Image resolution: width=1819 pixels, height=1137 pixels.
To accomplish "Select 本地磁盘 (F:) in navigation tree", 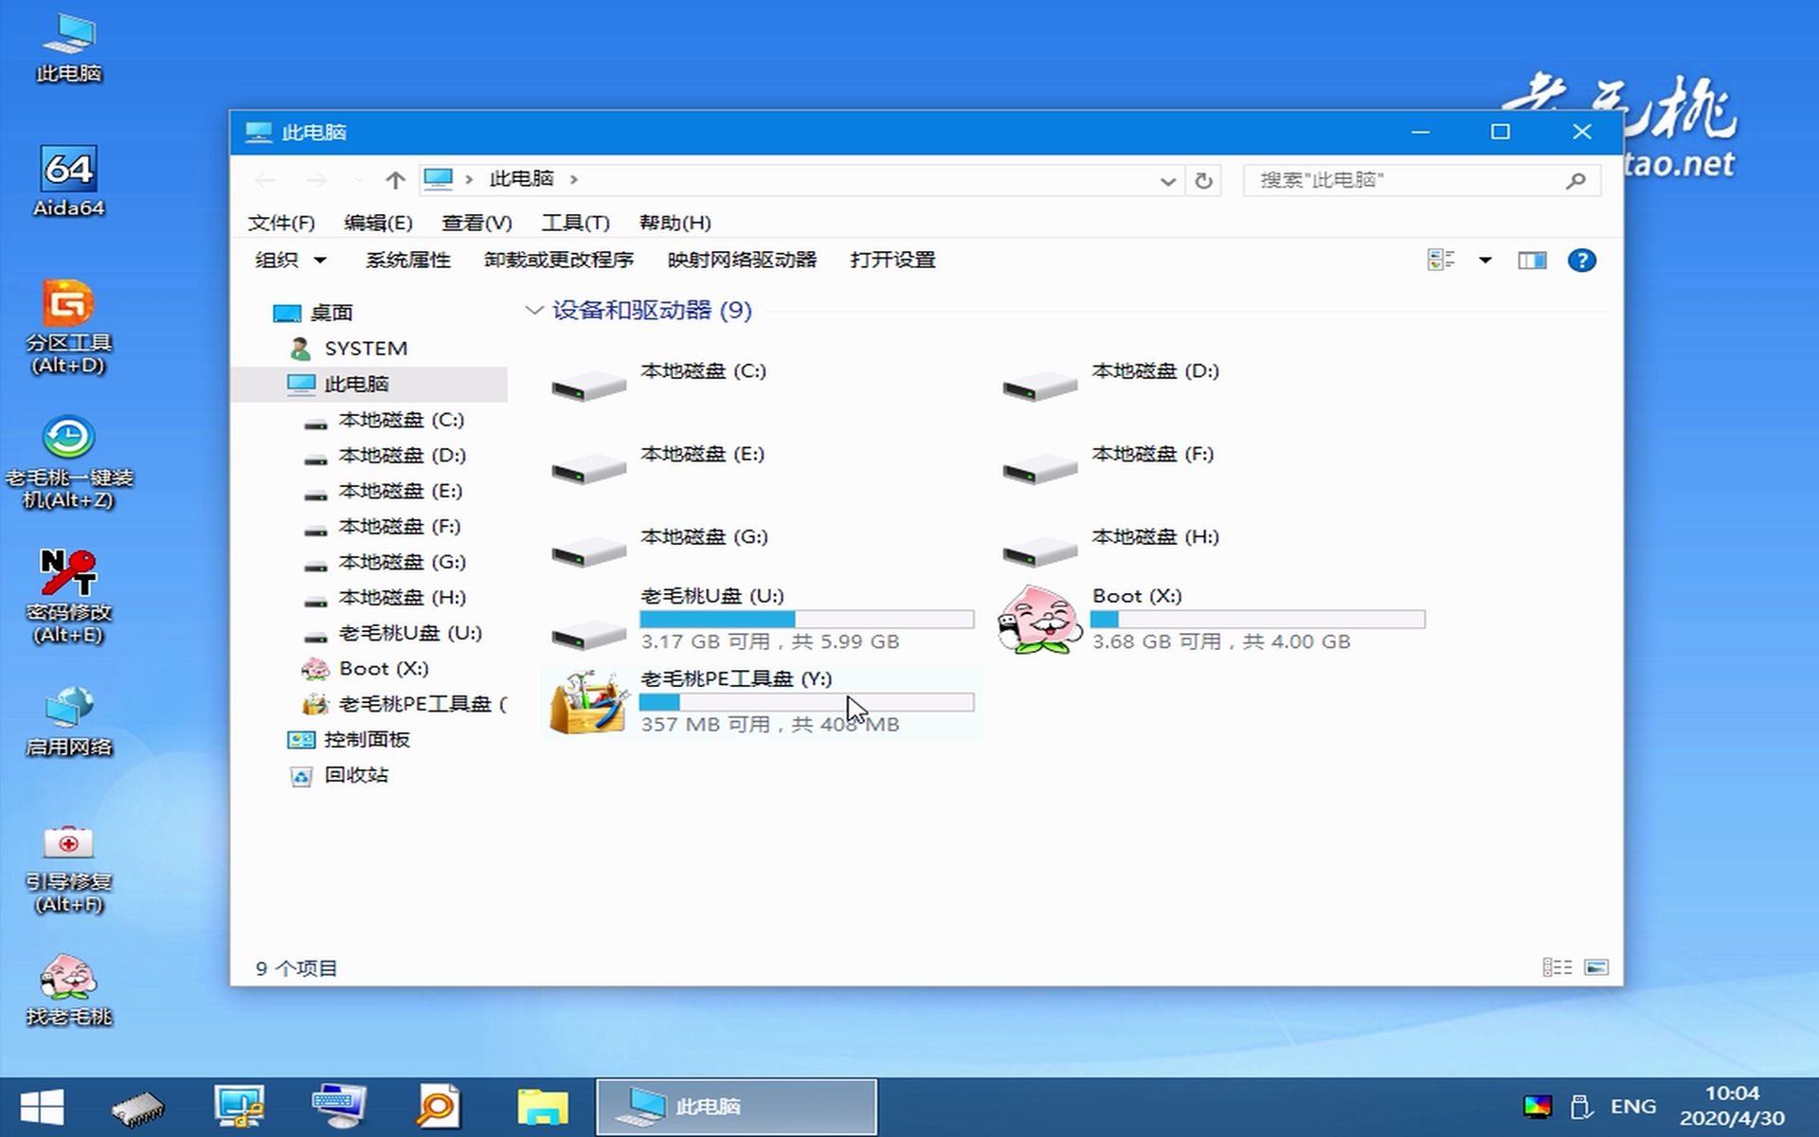I will coord(399,526).
